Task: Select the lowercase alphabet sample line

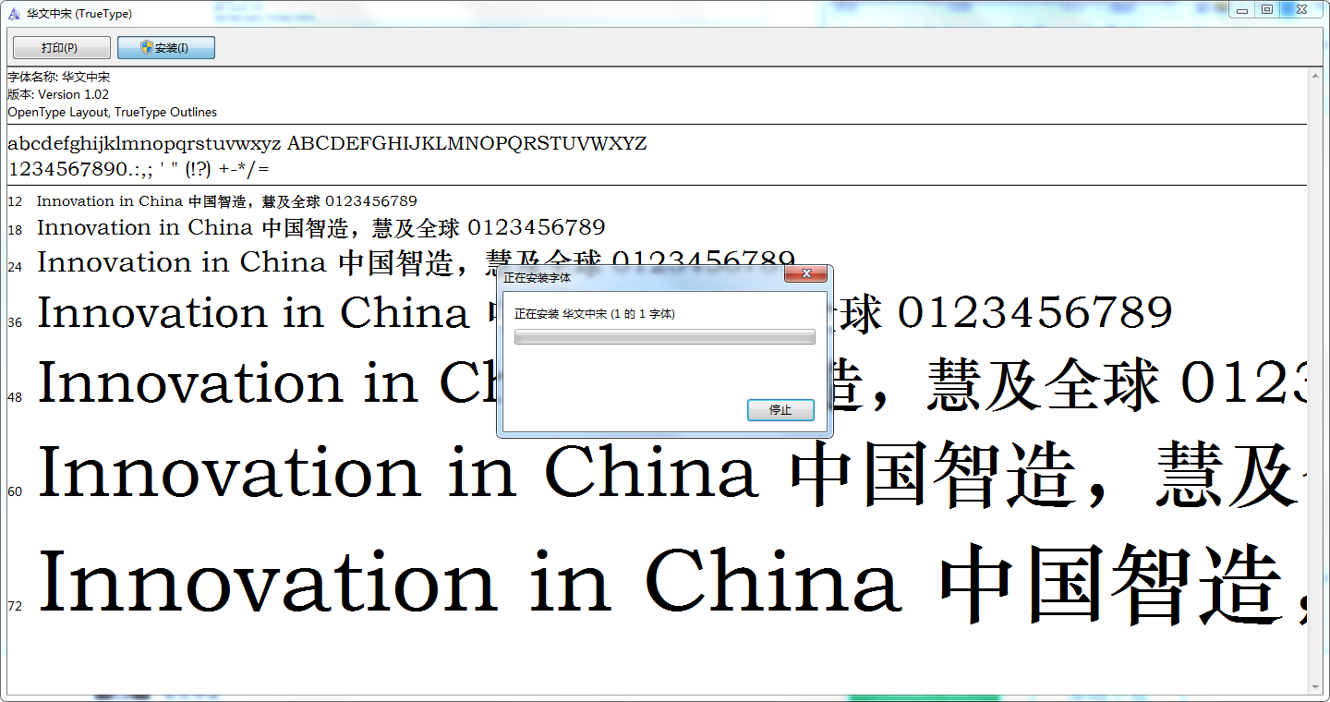Action: [x=328, y=143]
